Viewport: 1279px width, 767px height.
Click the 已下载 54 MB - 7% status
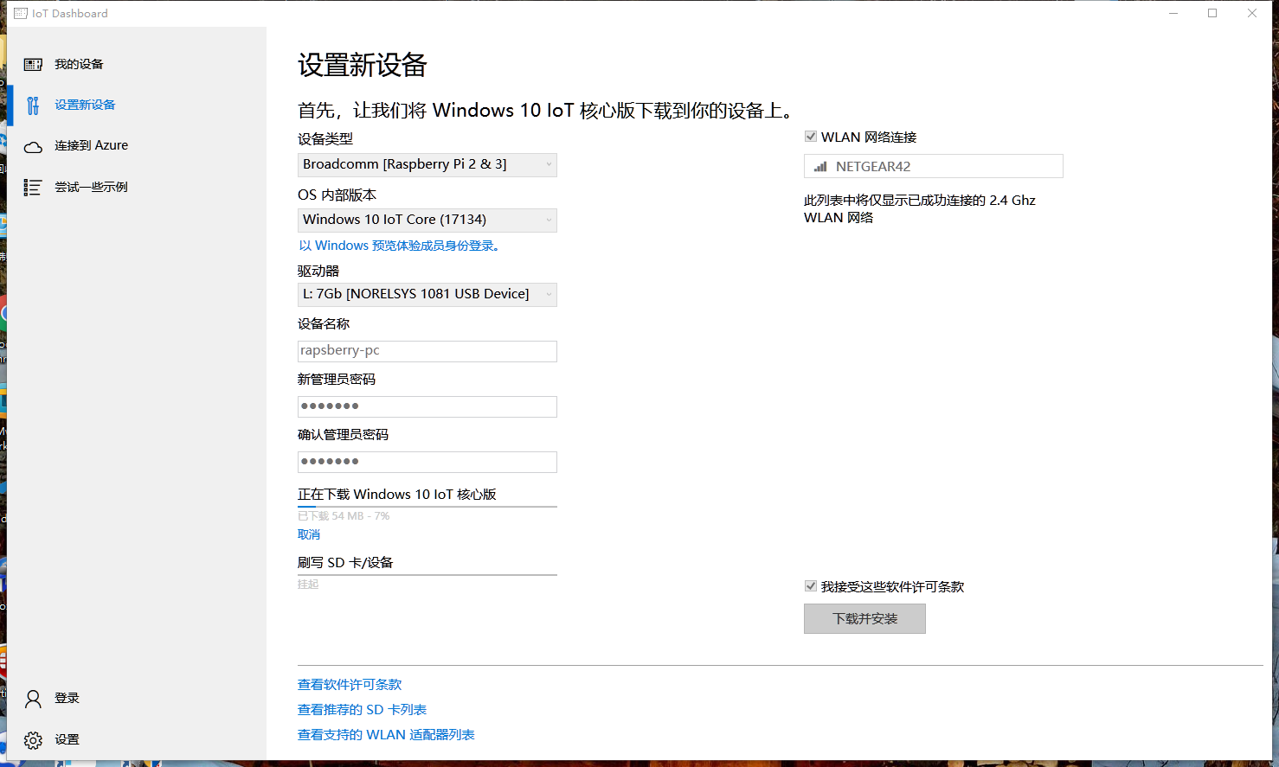tap(344, 516)
